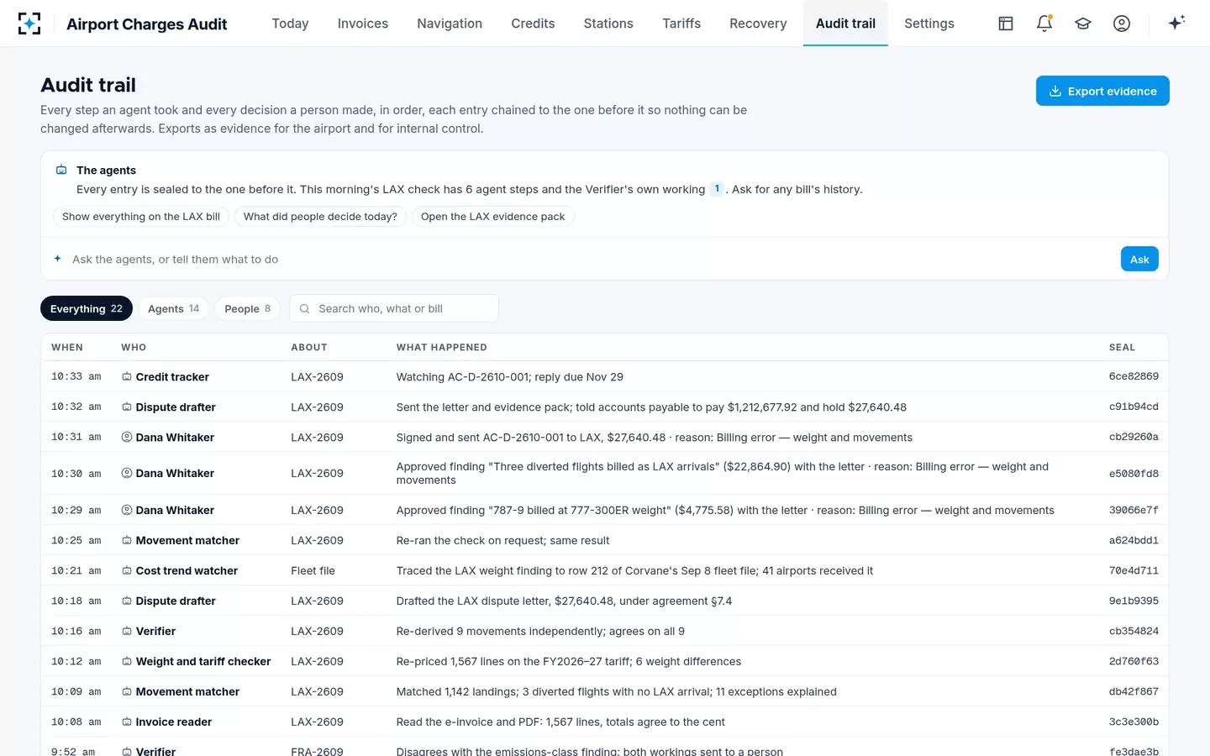
Task: Open the Credits tab
Action: pos(533,24)
